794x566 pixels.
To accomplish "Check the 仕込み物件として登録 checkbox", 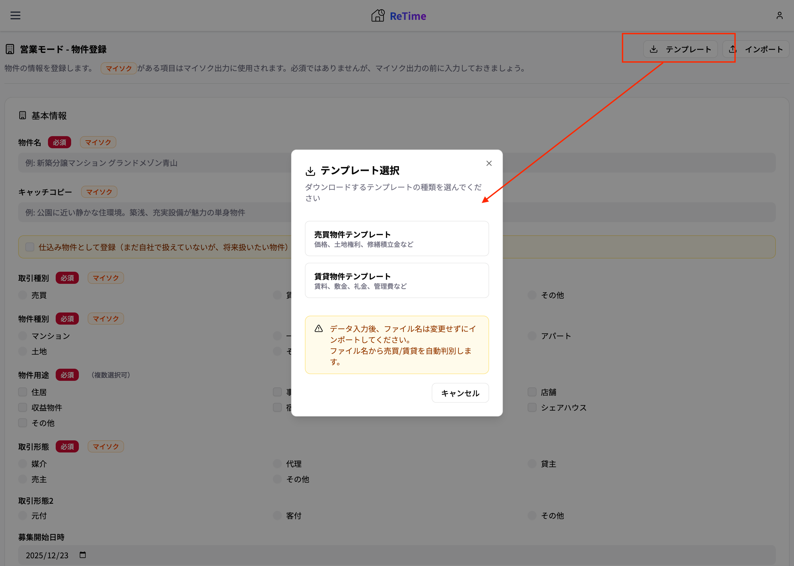I will (x=30, y=247).
